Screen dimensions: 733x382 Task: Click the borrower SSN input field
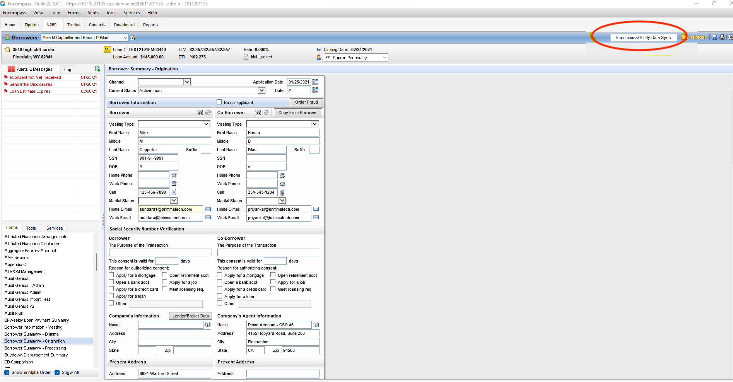pyautogui.click(x=158, y=158)
